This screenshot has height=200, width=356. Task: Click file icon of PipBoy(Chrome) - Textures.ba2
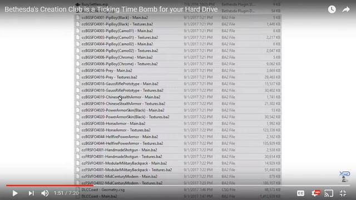tap(78, 64)
